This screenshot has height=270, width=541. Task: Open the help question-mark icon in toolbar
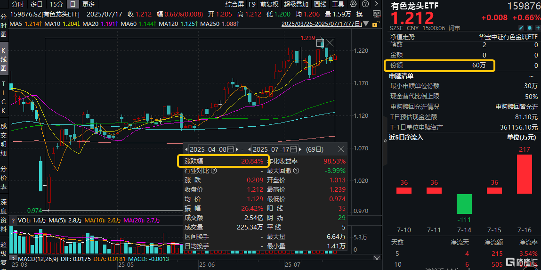[366, 4]
